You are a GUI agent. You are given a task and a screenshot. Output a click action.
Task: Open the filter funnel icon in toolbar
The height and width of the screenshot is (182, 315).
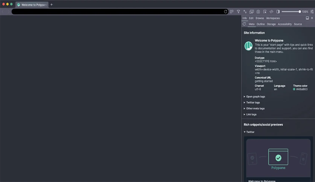tap(239, 12)
